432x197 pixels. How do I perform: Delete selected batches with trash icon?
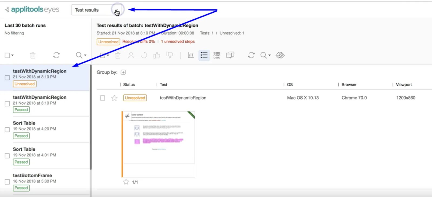pos(33,55)
